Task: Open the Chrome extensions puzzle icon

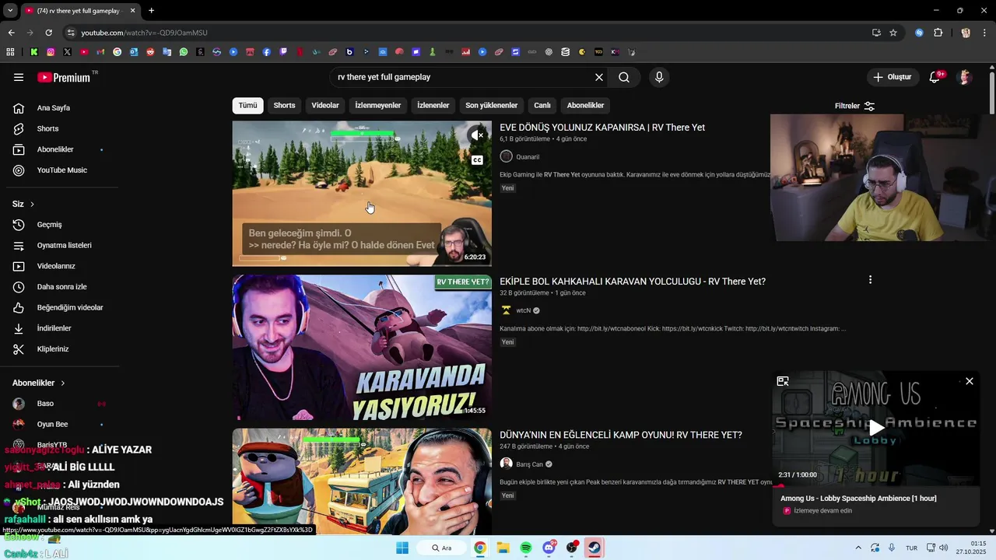Action: (938, 33)
